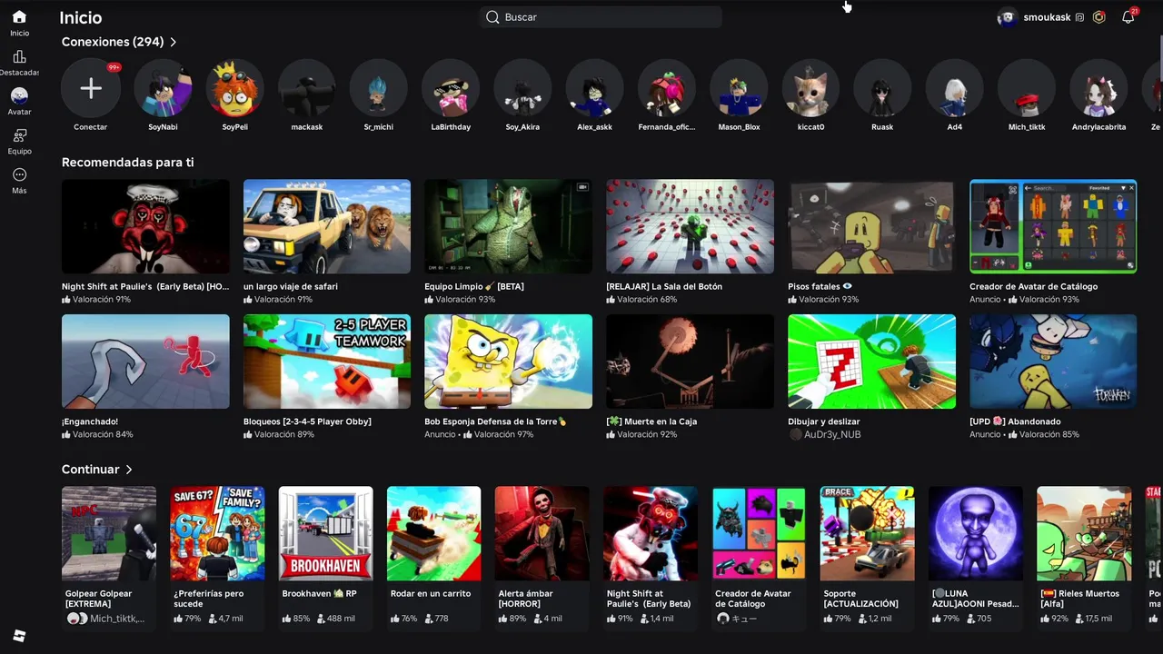1163x654 pixels.
Task: Open Equipo Limpio [BETA] game thumbnail
Action: click(x=508, y=226)
